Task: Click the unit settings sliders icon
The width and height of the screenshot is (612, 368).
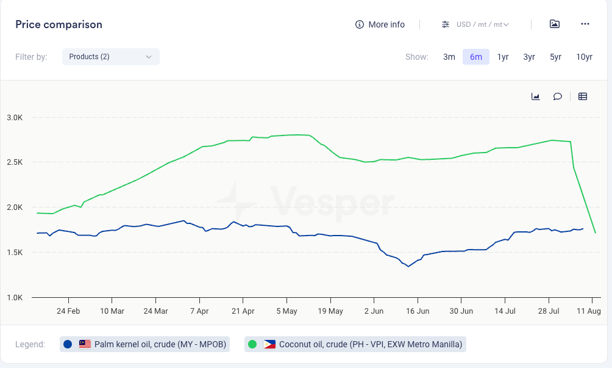Action: pos(446,24)
